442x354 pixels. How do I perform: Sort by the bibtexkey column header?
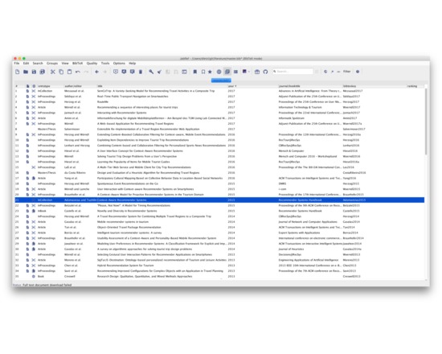[x=350, y=86]
